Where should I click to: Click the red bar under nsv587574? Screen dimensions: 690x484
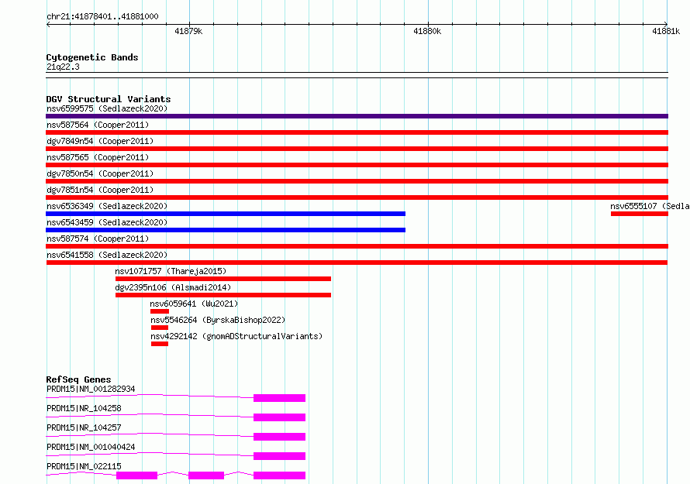click(x=357, y=246)
